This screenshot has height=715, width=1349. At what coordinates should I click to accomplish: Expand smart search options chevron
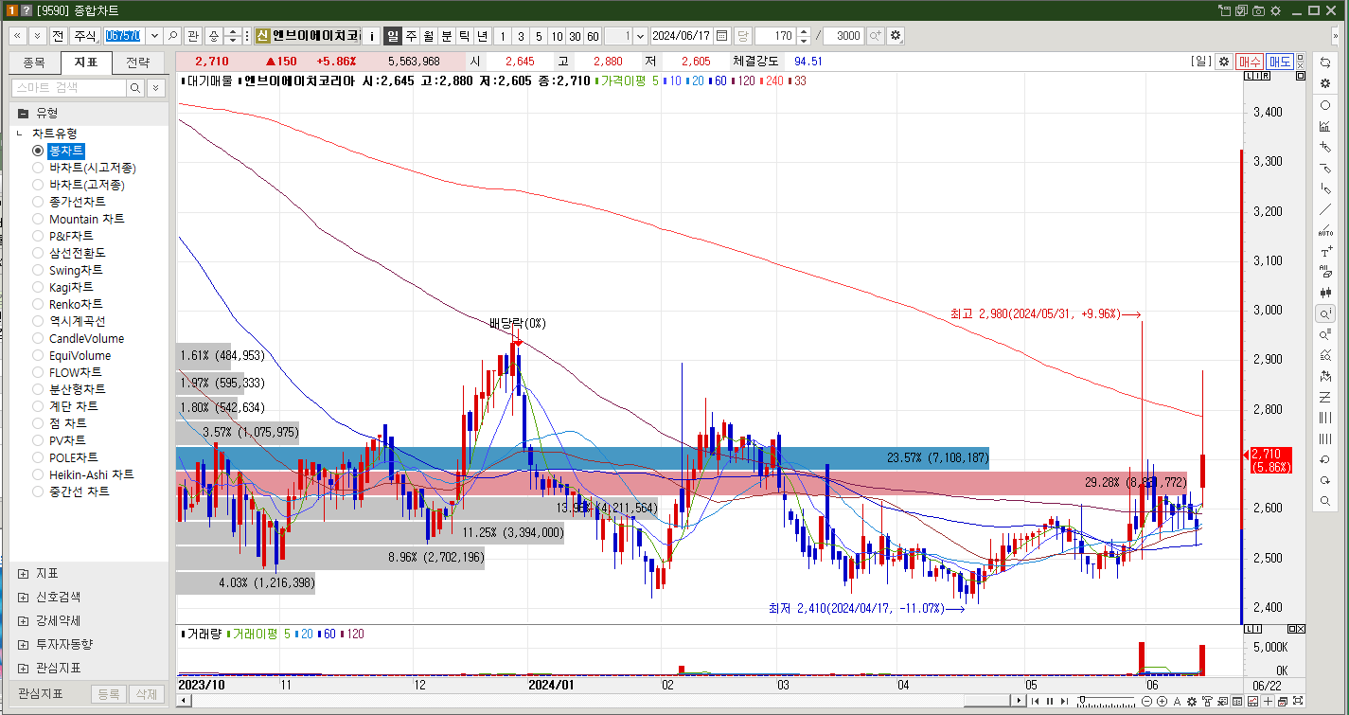click(156, 87)
